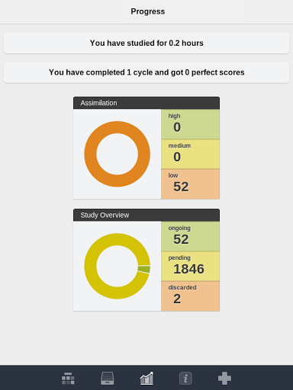The width and height of the screenshot is (293, 390).
Task: Tap the plus icon in bottom bar
Action: pos(224,379)
